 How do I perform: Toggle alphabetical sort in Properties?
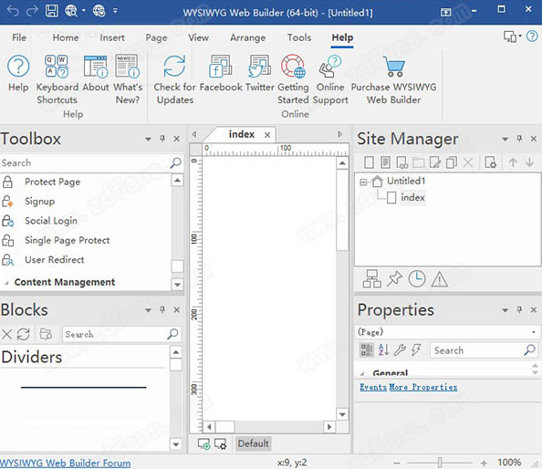coord(383,349)
